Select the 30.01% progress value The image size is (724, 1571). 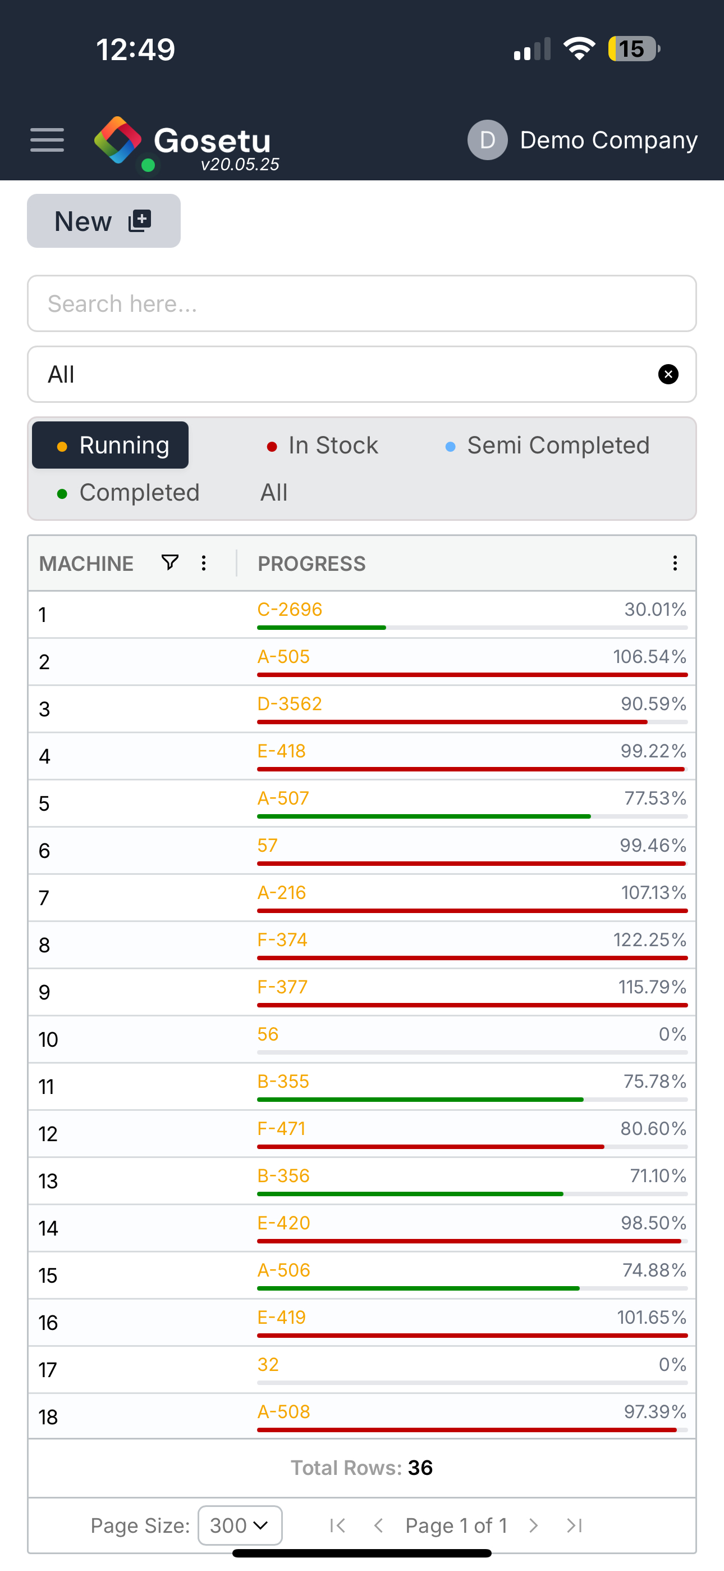655,609
